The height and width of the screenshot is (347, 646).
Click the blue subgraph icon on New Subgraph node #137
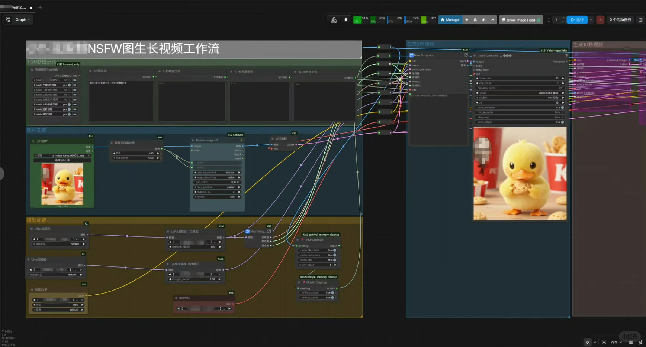(x=411, y=55)
